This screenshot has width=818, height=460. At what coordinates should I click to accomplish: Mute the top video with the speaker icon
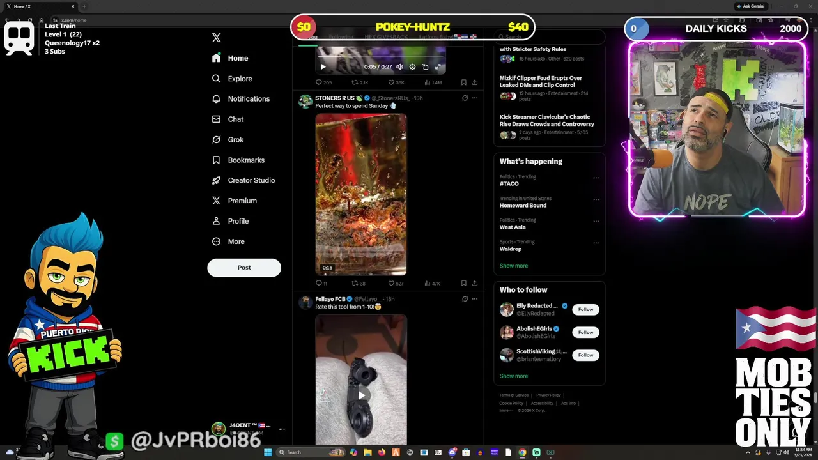[399, 66]
